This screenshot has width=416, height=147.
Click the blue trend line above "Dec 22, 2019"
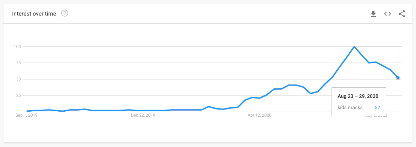pyautogui.click(x=143, y=110)
